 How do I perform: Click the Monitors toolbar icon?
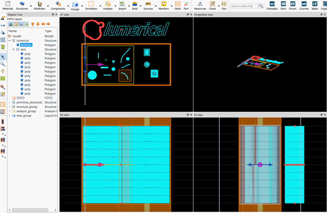(164, 4)
